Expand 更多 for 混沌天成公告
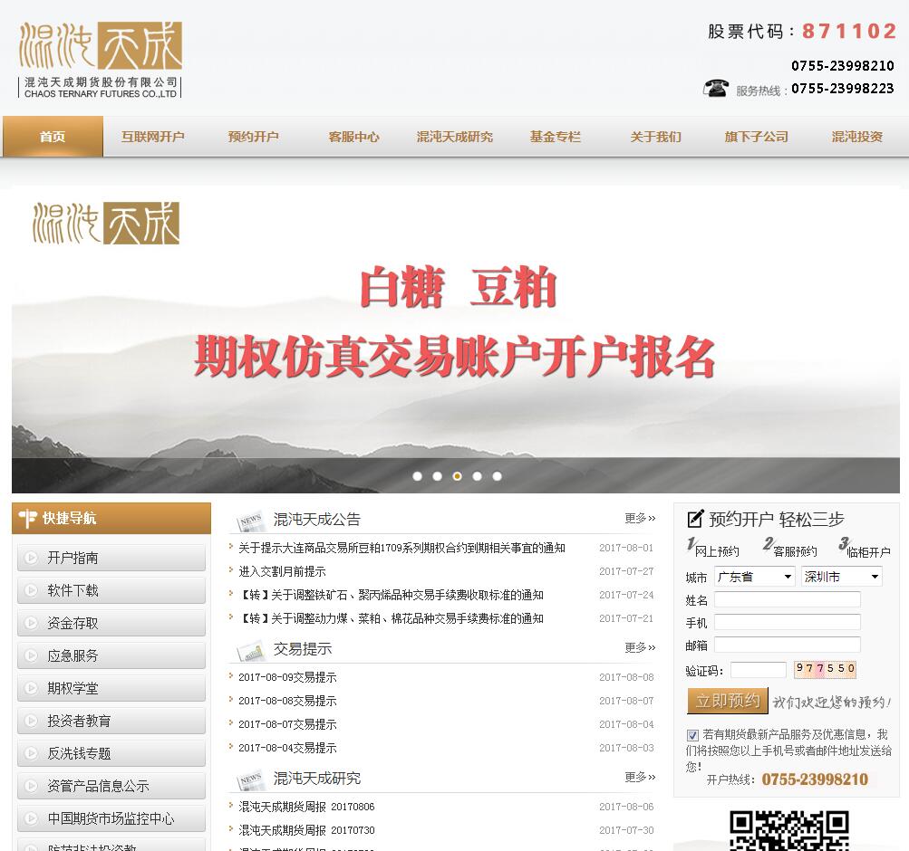The height and width of the screenshot is (851, 909). [640, 518]
